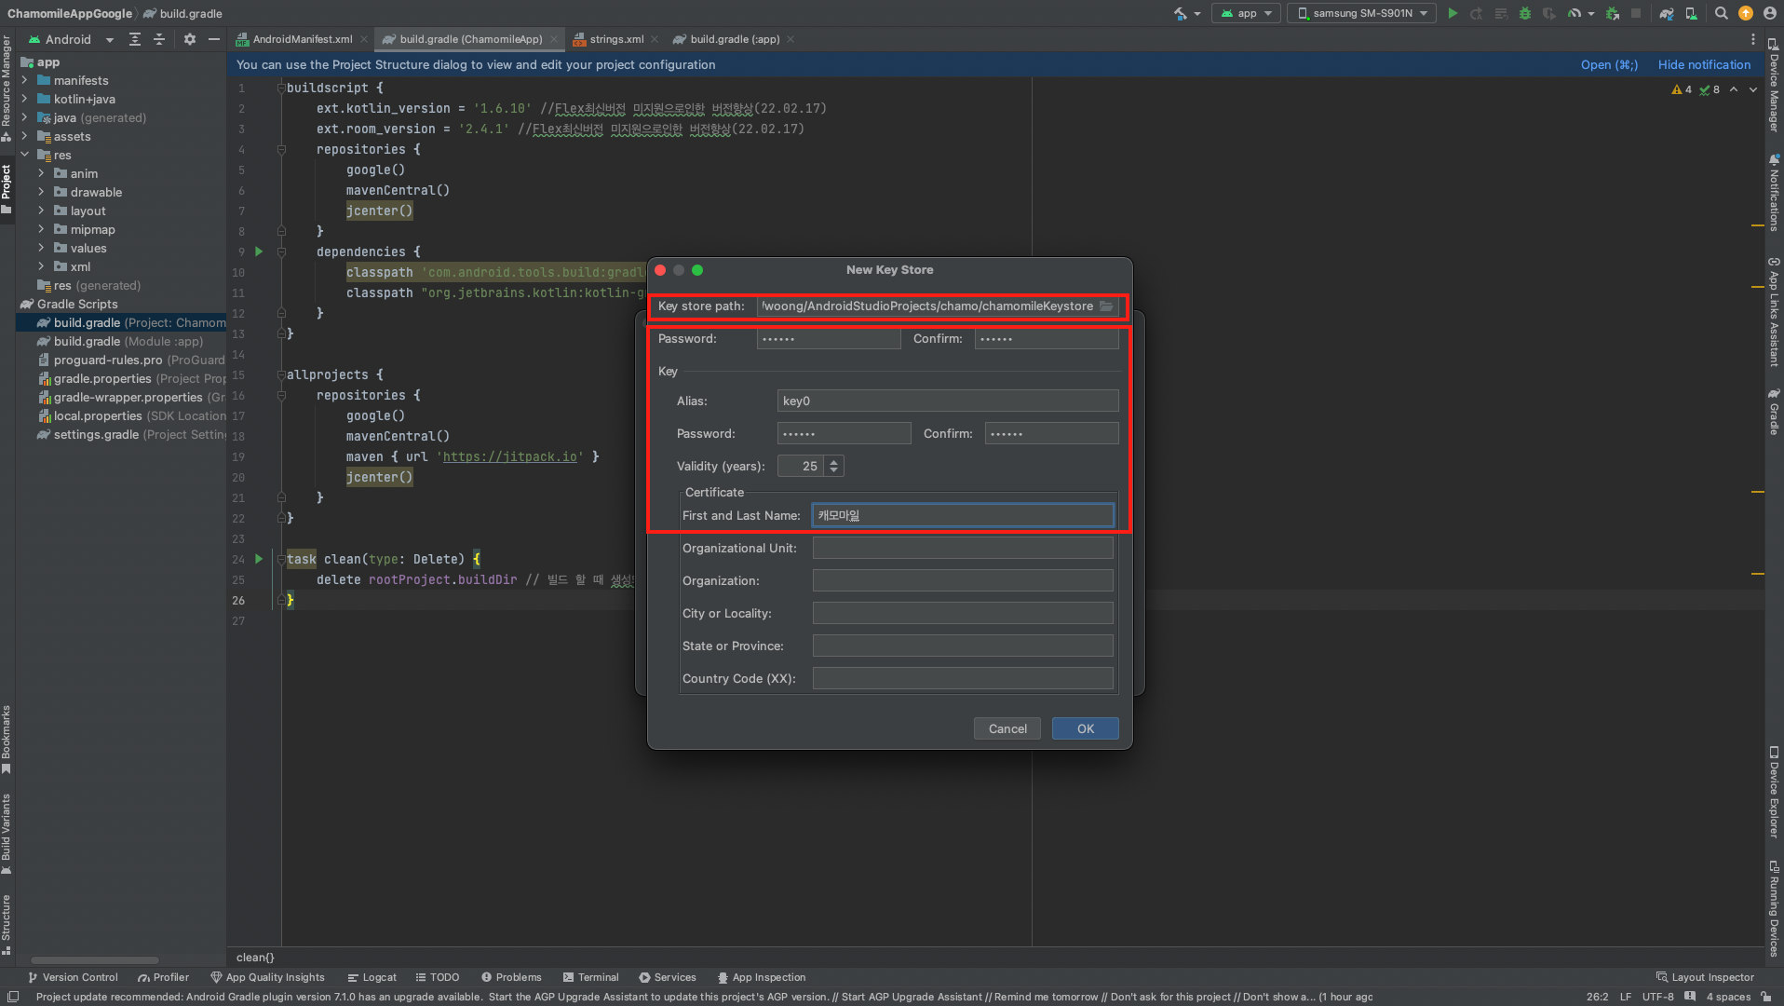Open the samsung SM-S901N device dropdown
Screen dimensions: 1784x1006
[1361, 13]
